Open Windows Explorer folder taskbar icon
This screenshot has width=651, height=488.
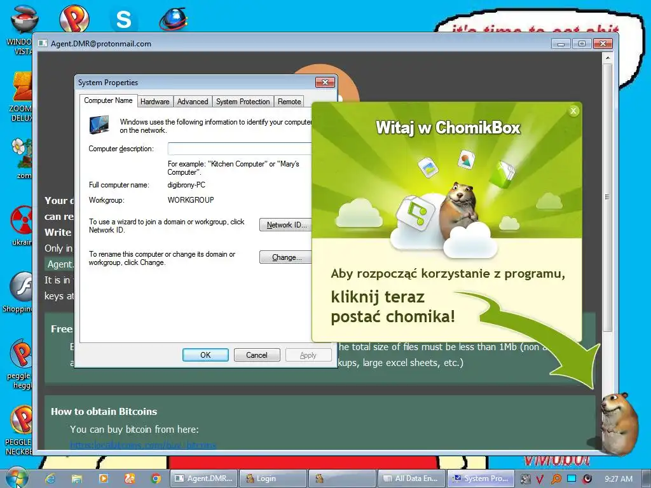[x=77, y=478]
